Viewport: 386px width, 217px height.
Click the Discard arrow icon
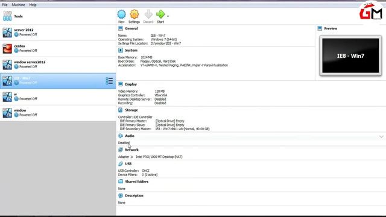tap(148, 14)
